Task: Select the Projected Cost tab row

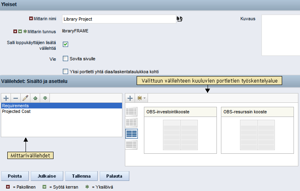Action: [62, 111]
